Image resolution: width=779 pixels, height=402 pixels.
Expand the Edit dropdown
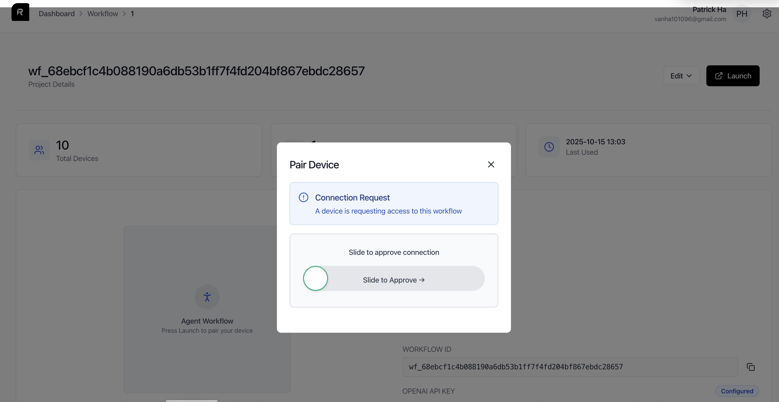(x=681, y=76)
